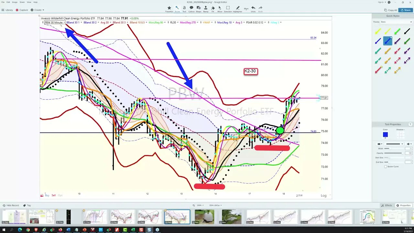Select the Shape tool

198,9
